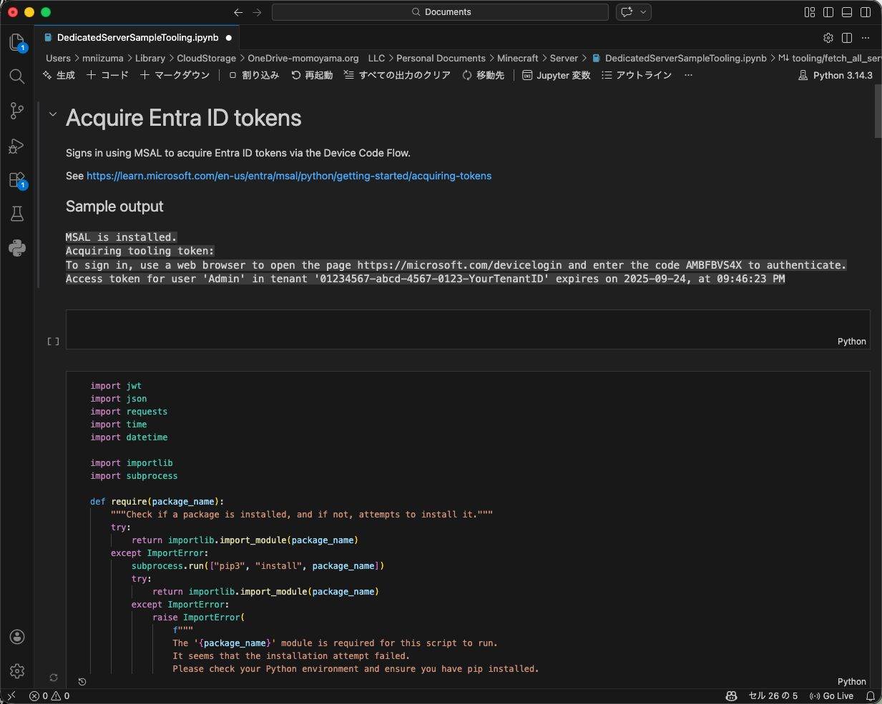882x704 pixels.
Task: Open Run and Debug view
Action: [x=17, y=146]
